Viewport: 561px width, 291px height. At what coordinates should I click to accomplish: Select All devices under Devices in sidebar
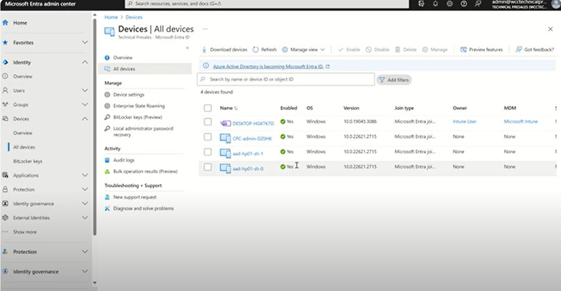tap(24, 147)
